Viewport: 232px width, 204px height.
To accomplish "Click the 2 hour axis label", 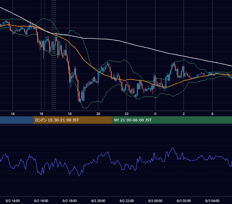I will 184,114.
